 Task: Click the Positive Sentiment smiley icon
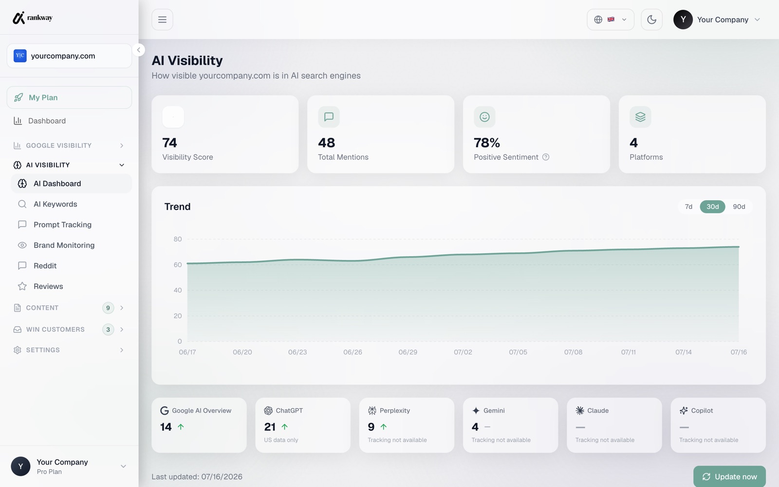(x=484, y=117)
